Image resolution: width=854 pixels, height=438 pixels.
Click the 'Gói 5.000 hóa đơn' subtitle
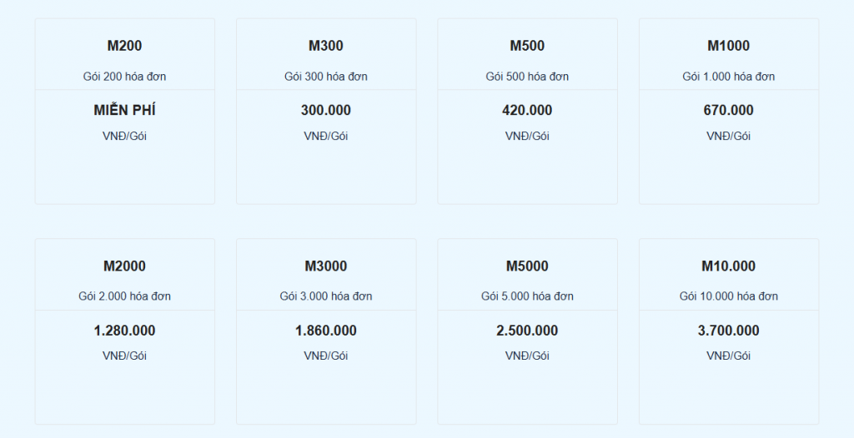coord(527,296)
